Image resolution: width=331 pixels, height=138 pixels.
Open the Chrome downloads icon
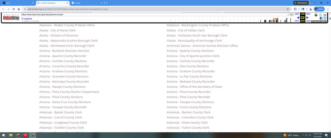click(x=311, y=9)
